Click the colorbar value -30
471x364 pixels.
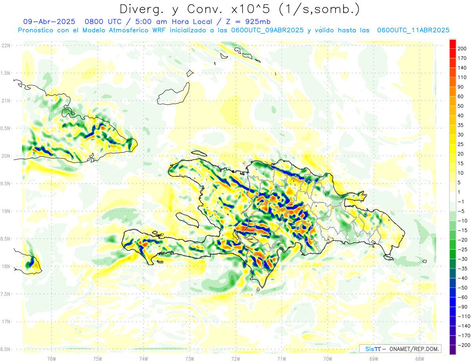(x=462, y=259)
